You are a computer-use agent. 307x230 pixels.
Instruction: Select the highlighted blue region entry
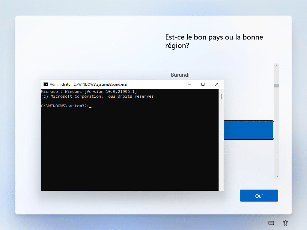tap(249, 130)
